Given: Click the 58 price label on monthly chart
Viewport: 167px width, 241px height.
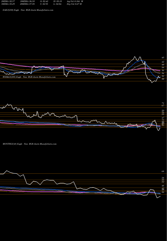Looking at the screenshot, I should [x=163, y=178].
